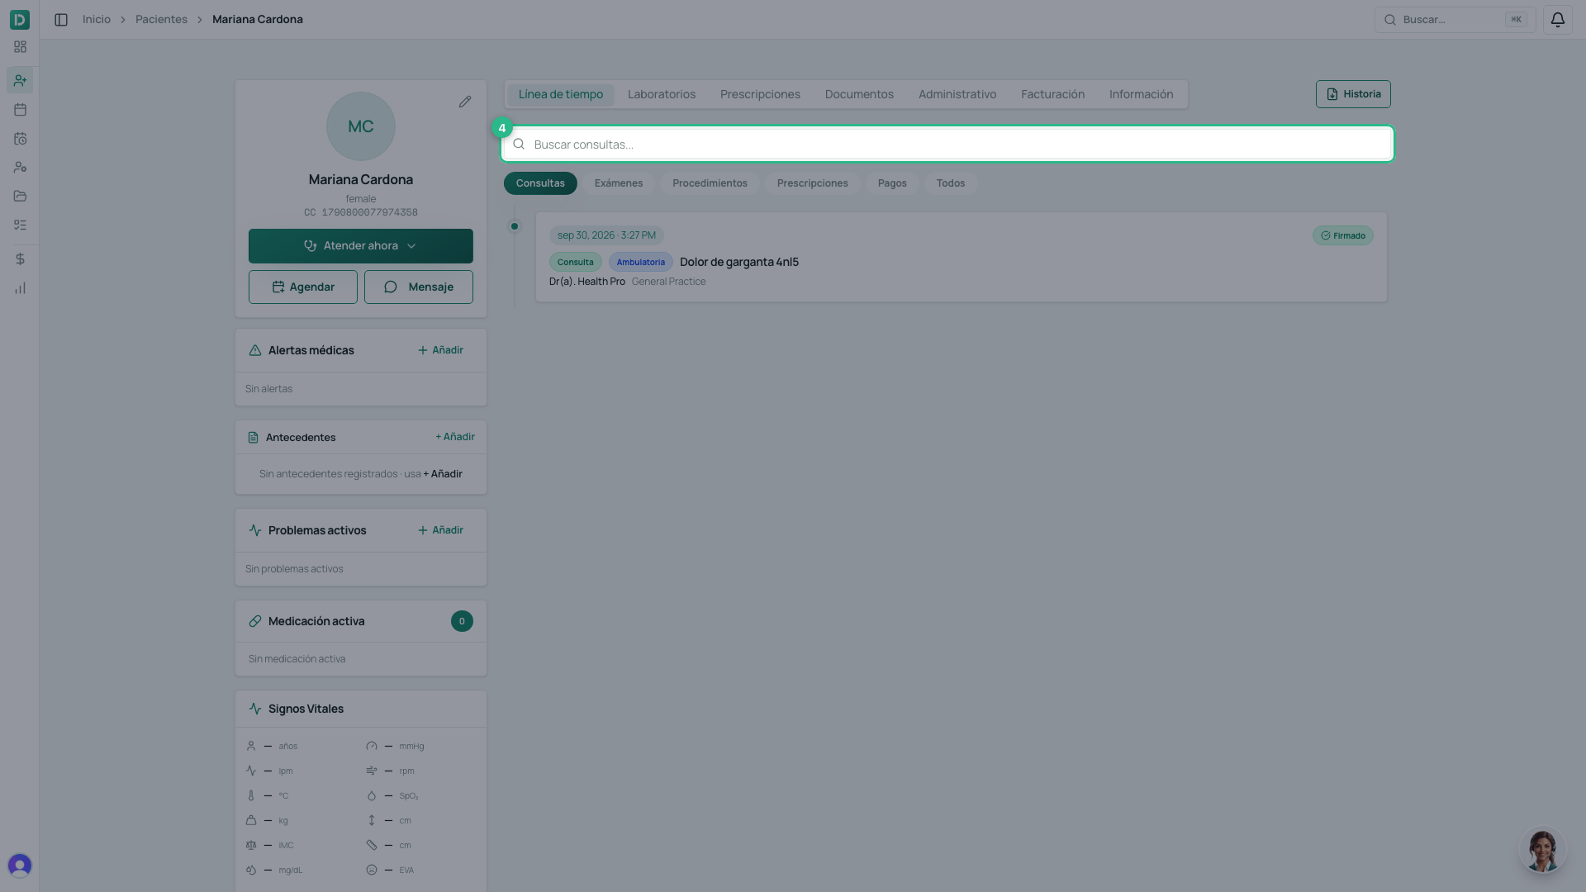Viewport: 1586px width, 892px height.
Task: Switch to the Facturación tab
Action: 1052,94
